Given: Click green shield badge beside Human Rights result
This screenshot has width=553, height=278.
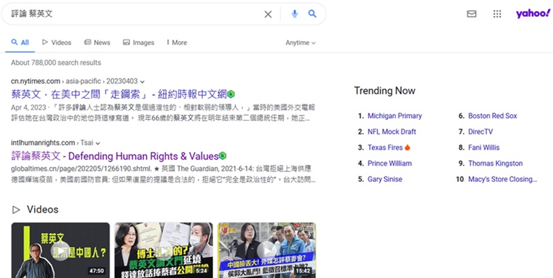Looking at the screenshot, I should 223,156.
